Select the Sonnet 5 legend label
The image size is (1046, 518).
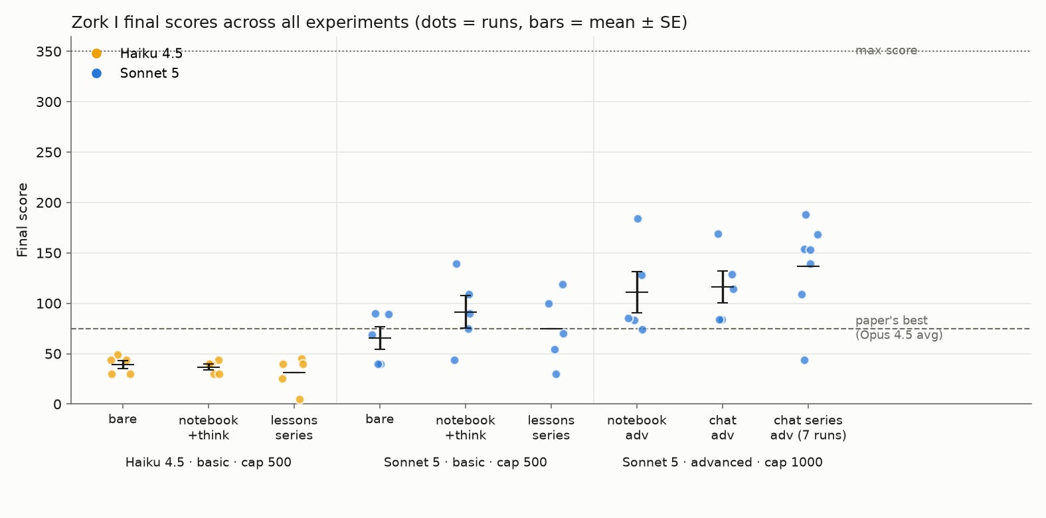coord(149,73)
